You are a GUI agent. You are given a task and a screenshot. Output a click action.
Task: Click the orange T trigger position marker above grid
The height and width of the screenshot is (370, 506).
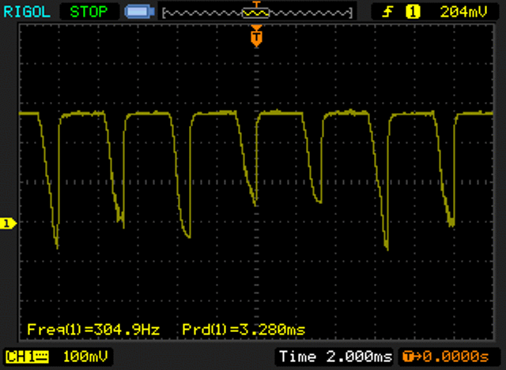(256, 36)
